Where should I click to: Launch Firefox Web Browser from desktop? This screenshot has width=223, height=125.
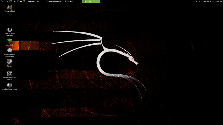9,32
